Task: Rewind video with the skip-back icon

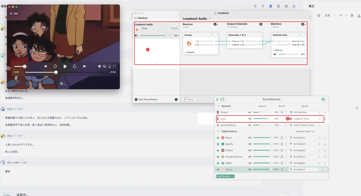Action: pos(55,66)
